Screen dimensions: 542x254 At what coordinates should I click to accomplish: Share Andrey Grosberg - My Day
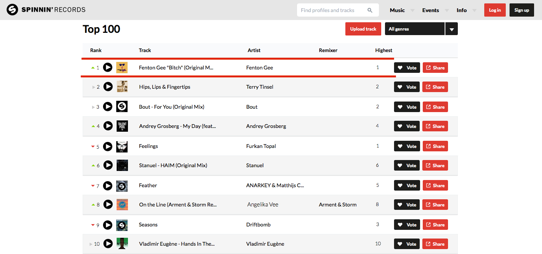point(435,126)
